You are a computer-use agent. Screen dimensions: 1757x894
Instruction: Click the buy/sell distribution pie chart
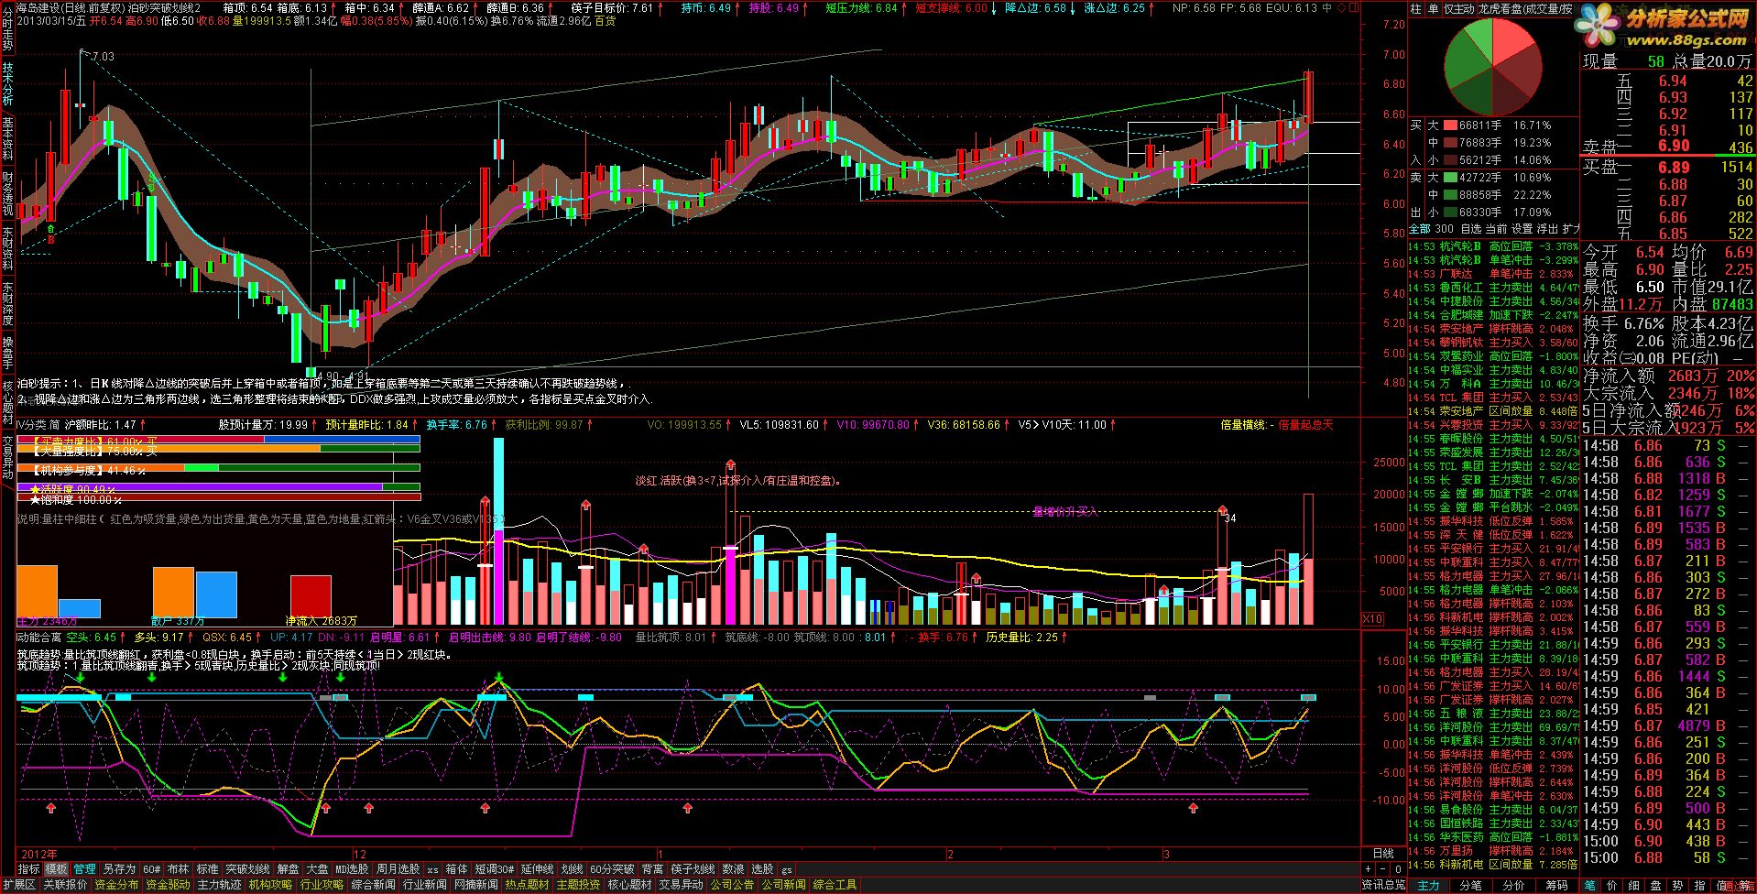pyautogui.click(x=1493, y=66)
